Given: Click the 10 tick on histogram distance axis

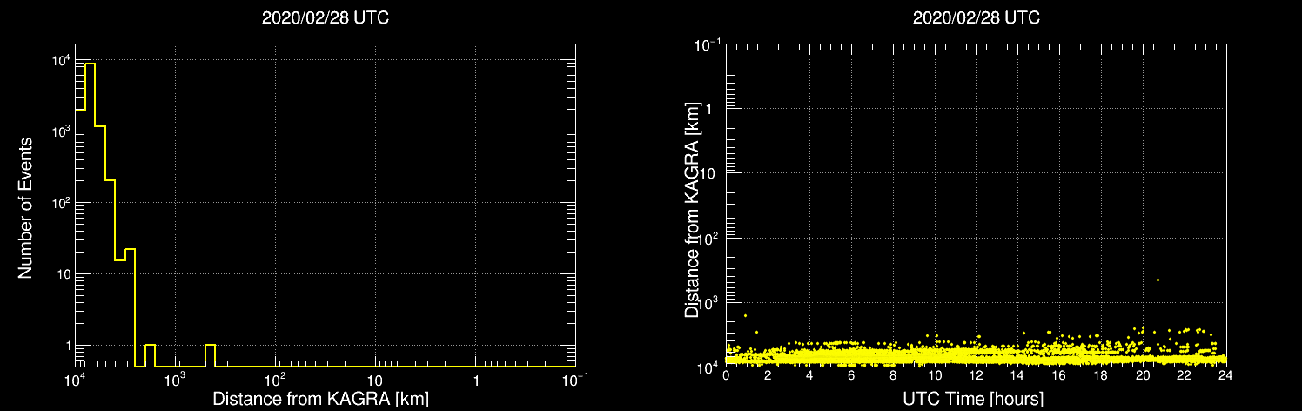Looking at the screenshot, I should pyautogui.click(x=375, y=382).
